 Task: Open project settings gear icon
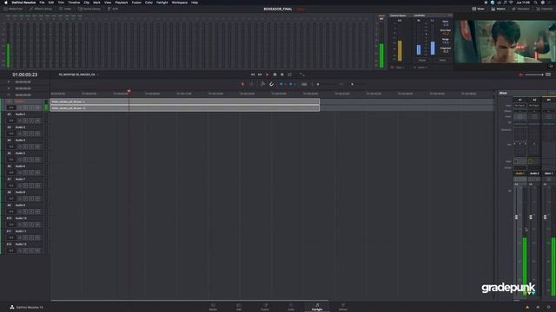[548, 307]
